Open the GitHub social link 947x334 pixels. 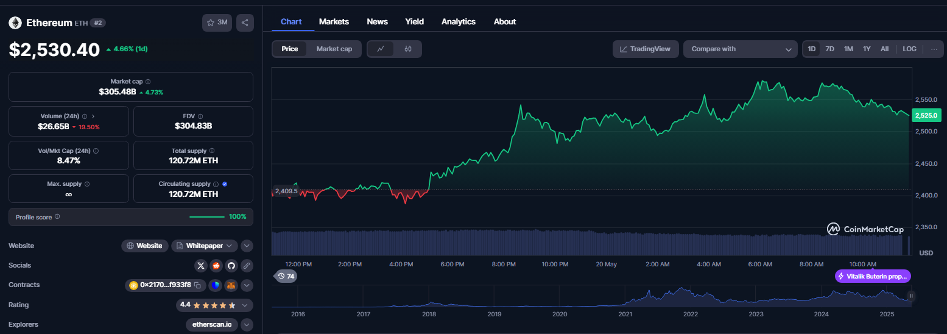(231, 266)
